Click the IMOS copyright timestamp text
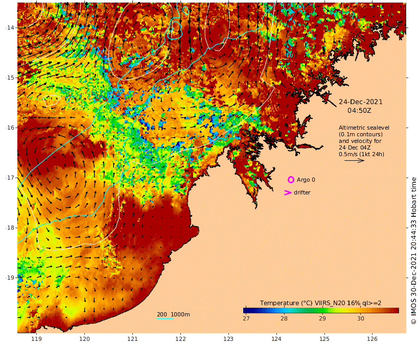This screenshot has height=347, width=419. coord(413,251)
